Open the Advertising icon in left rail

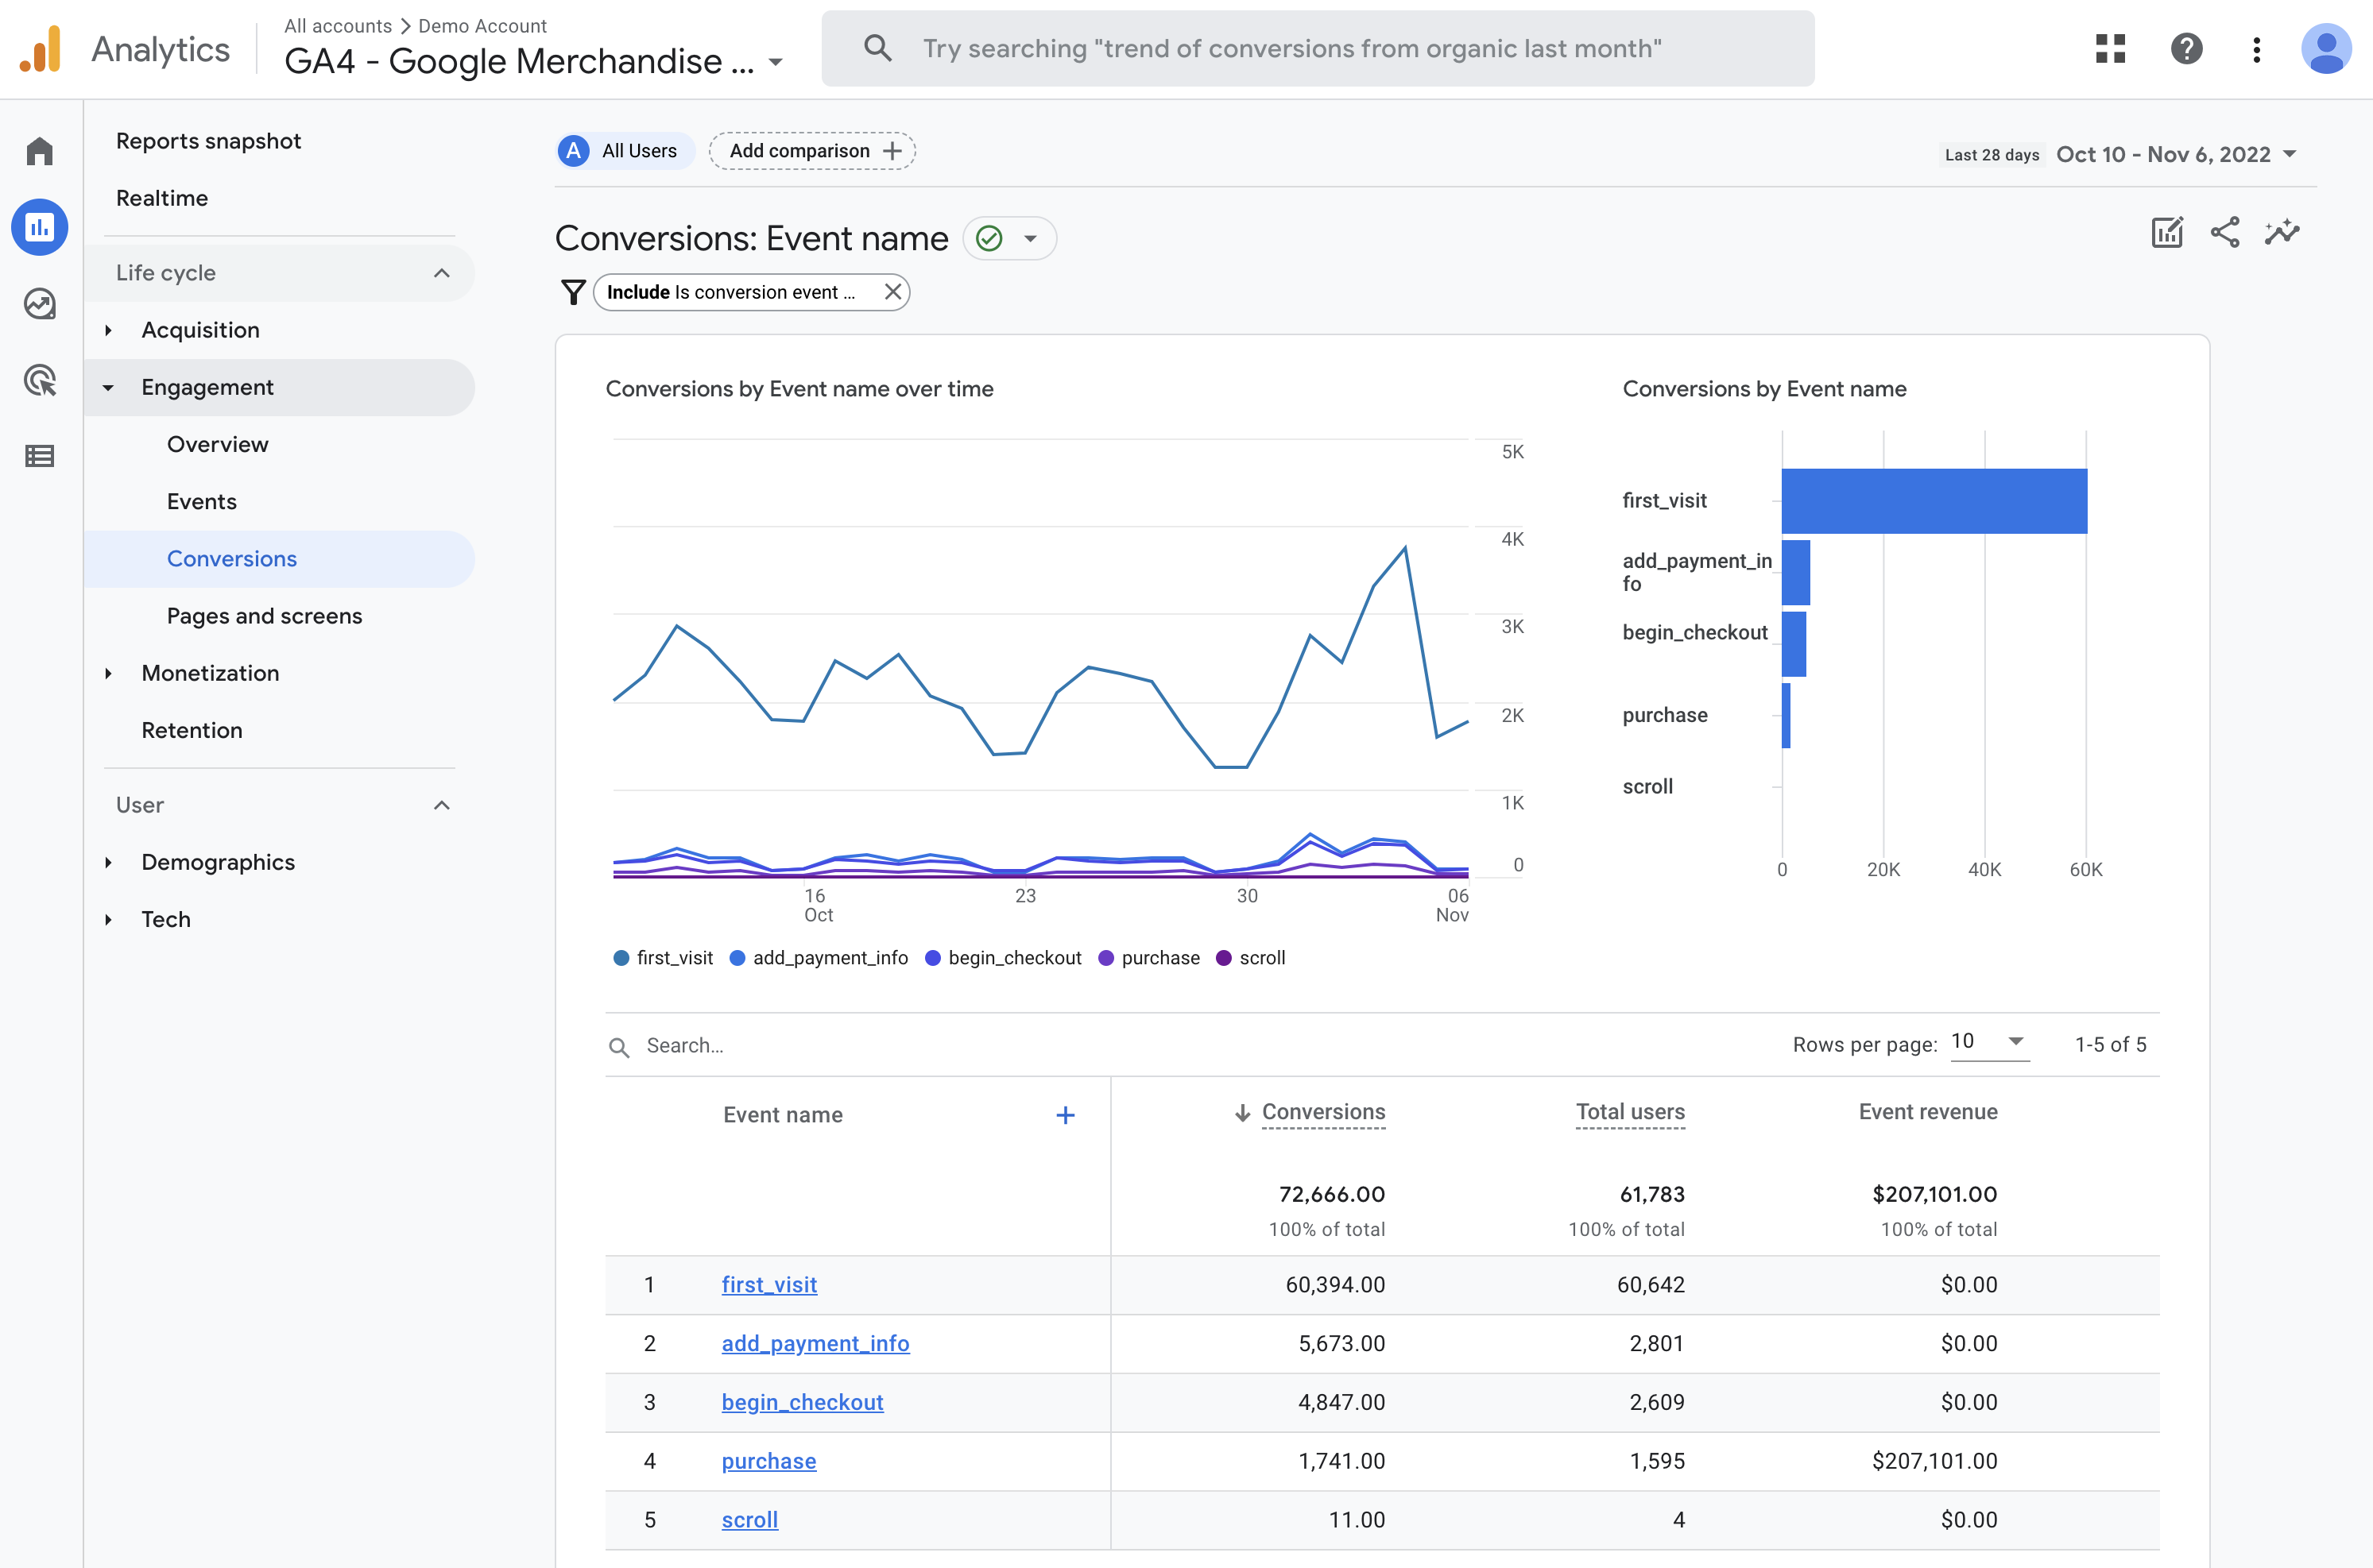coord(40,380)
